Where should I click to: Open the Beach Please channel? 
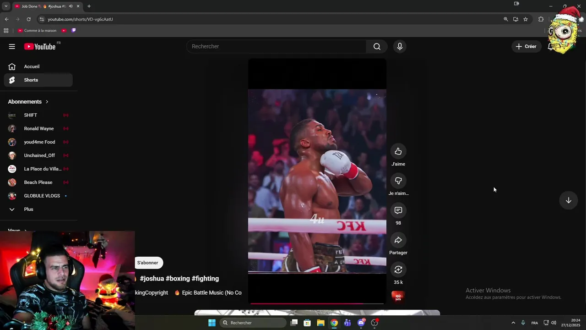[x=38, y=182]
